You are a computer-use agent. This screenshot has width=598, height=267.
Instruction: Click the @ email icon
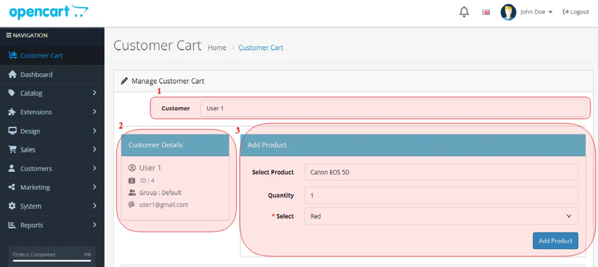point(132,205)
